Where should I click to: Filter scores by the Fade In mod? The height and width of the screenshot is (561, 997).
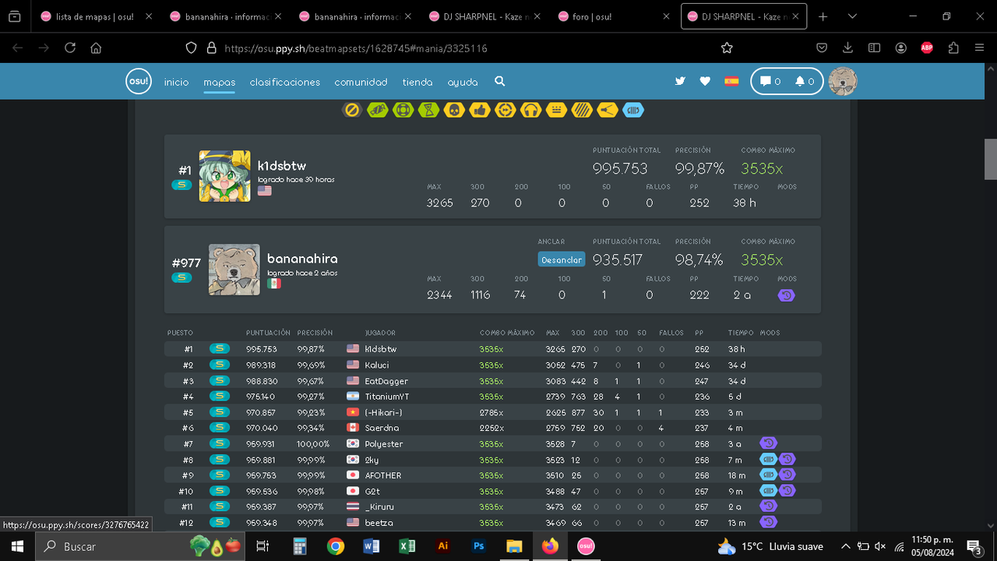[556, 111]
